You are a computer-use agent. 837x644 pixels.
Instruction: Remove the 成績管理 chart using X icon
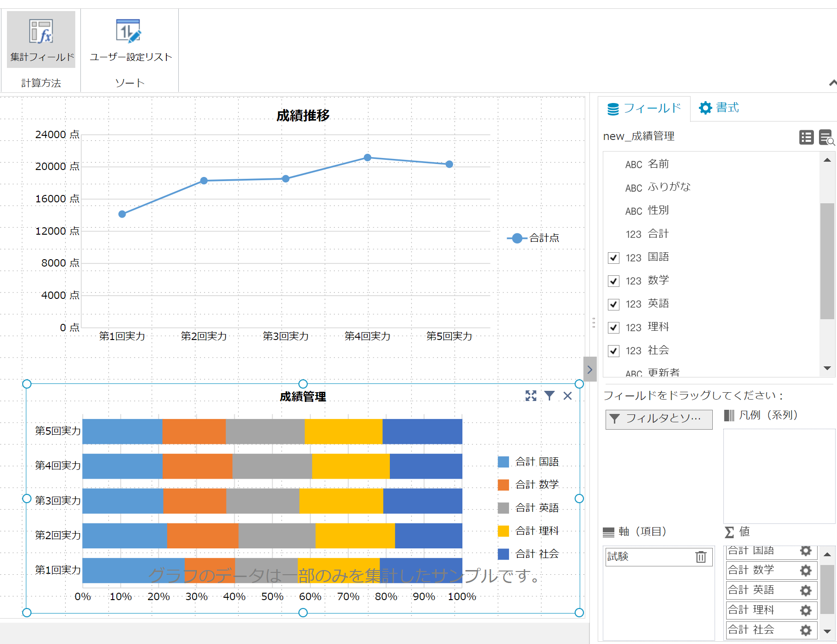click(x=568, y=396)
